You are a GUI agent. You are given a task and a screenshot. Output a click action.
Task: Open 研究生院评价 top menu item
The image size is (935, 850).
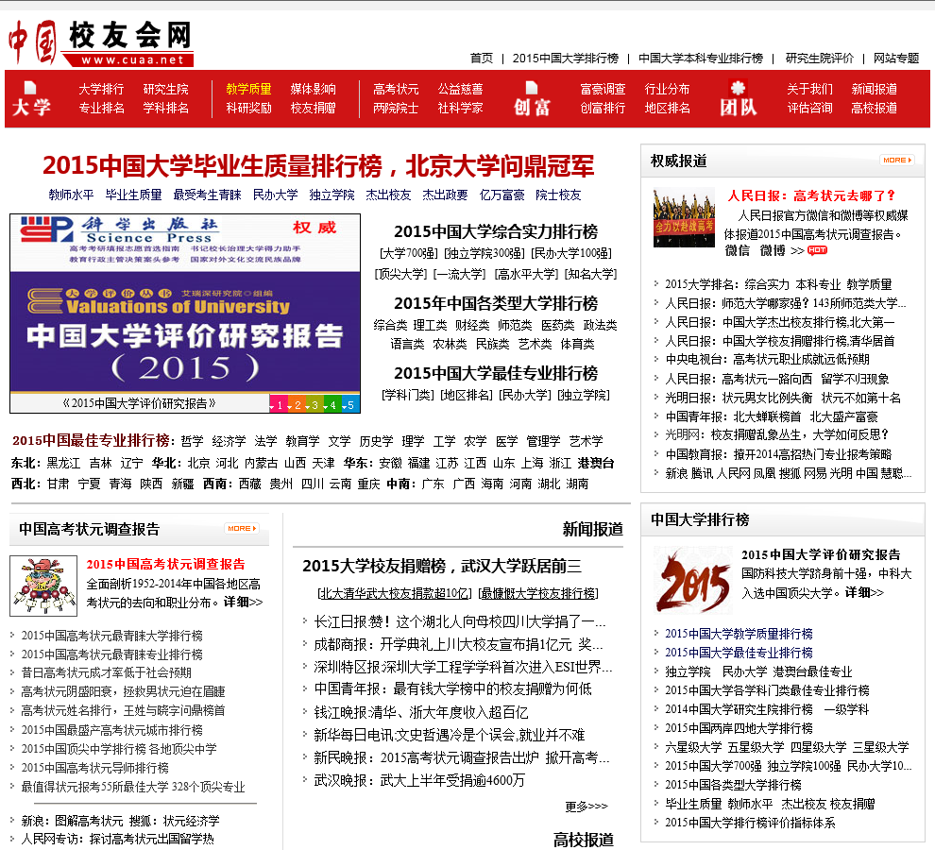tap(820, 59)
